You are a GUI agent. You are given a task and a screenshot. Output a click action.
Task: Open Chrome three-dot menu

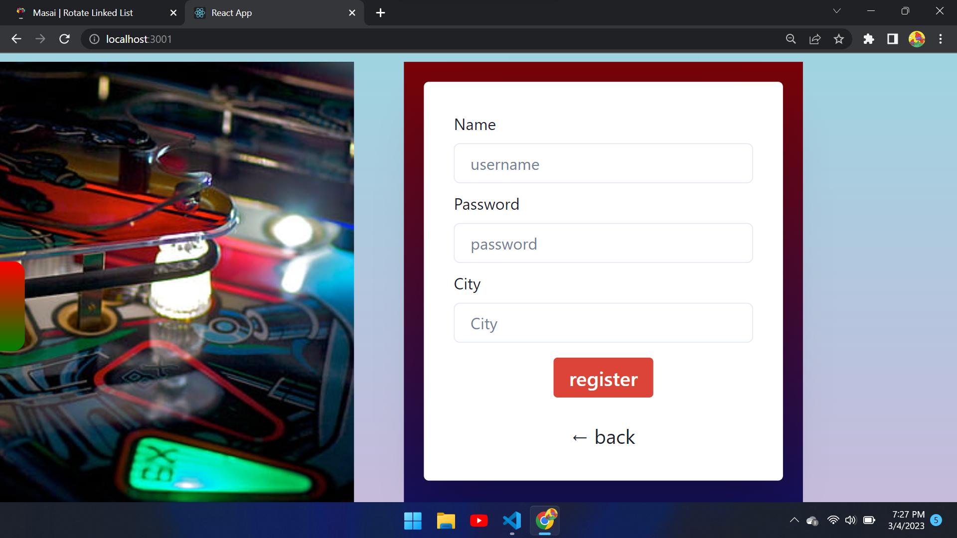(941, 39)
